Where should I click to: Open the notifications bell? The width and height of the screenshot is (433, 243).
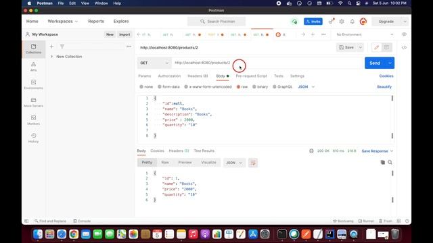(x=352, y=22)
